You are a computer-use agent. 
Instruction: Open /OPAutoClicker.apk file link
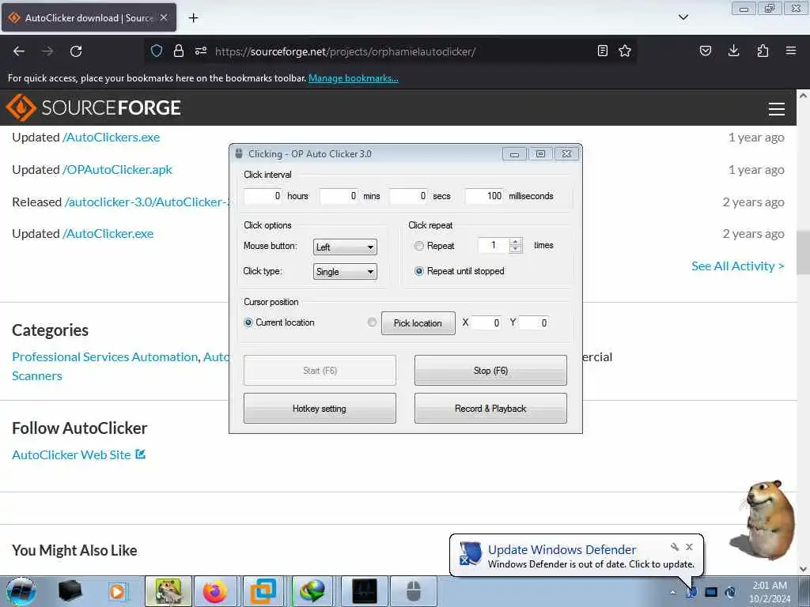117,170
